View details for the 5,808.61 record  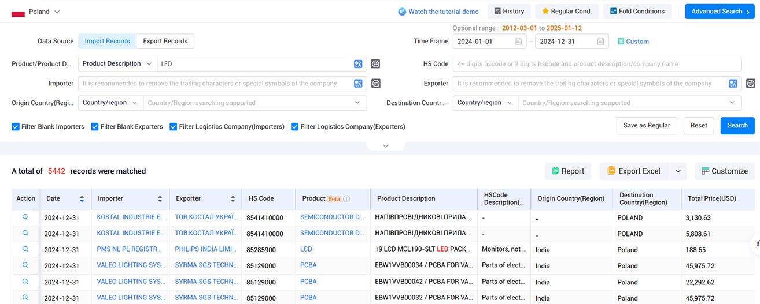pyautogui.click(x=25, y=233)
